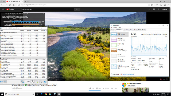Click the HWiNFO sensor list scrollbar

[x=46, y=54]
